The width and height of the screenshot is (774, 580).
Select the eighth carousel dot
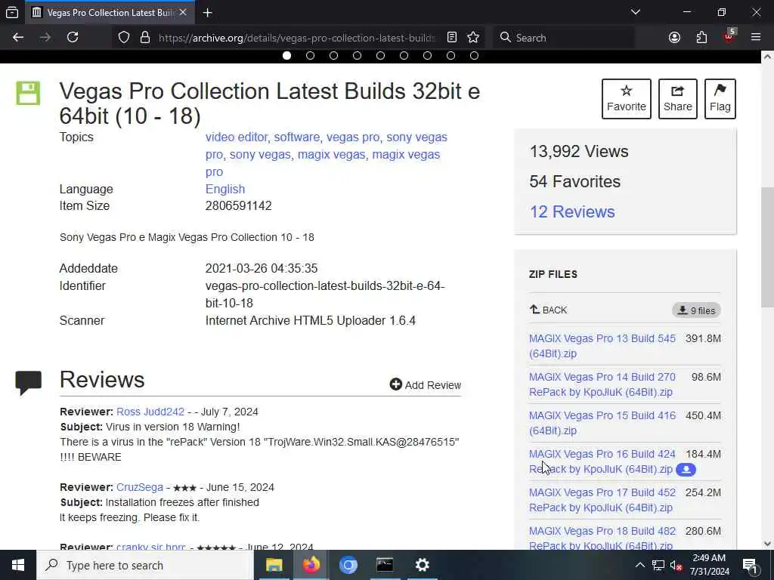pyautogui.click(x=450, y=56)
